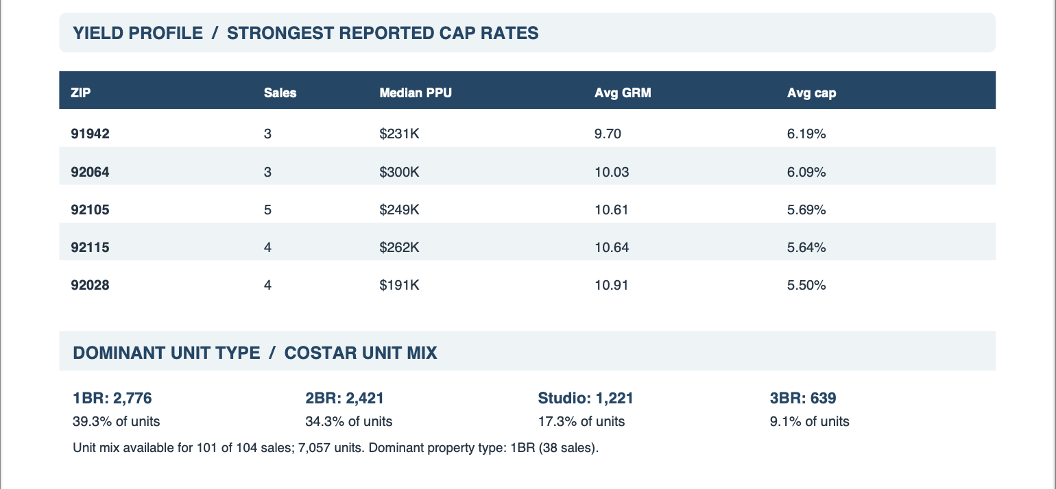Click the $191K median PPU value
The width and height of the screenshot is (1056, 489).
coord(399,286)
